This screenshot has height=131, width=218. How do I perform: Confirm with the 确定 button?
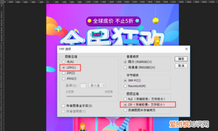pos(181,59)
